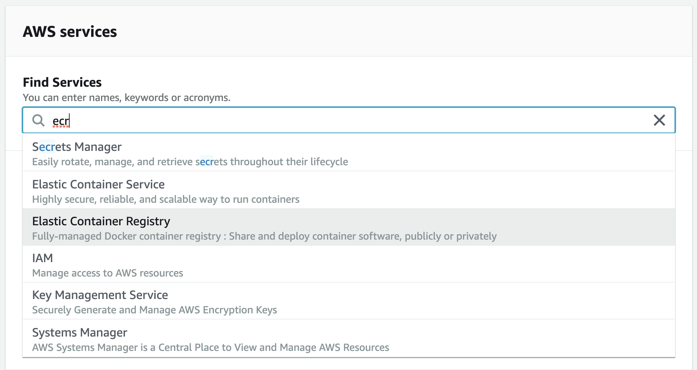Choose Elastic Container Registry suggestion

tap(101, 221)
